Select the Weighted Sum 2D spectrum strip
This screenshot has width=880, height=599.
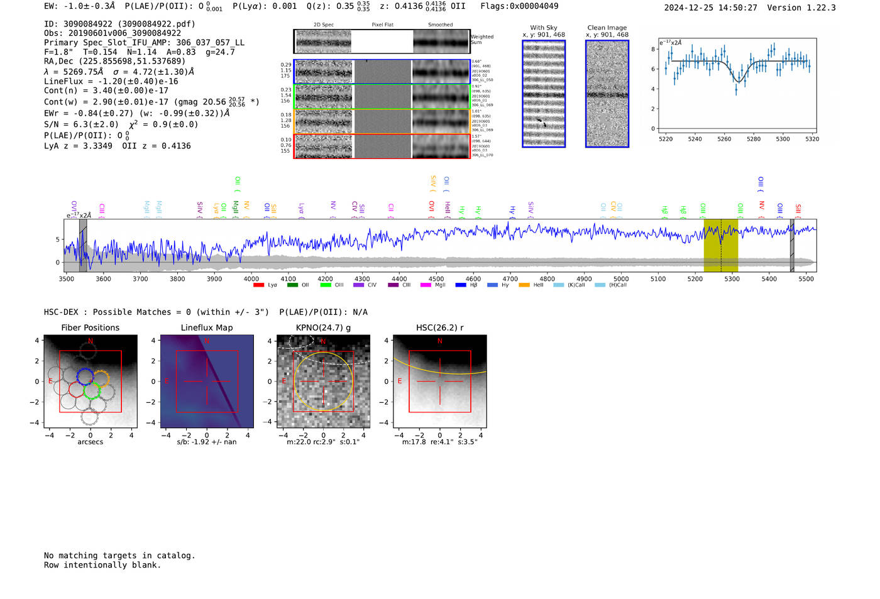[382, 41]
